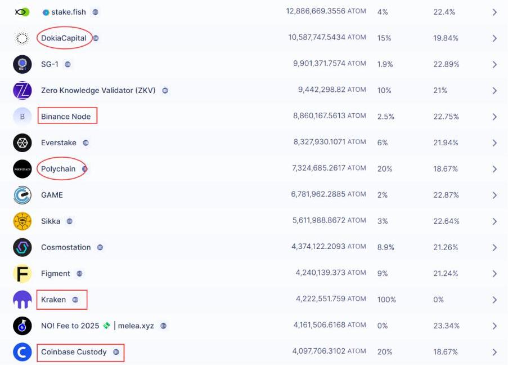508x365 pixels.
Task: Click the SG-1 validator logo
Action: (22, 64)
